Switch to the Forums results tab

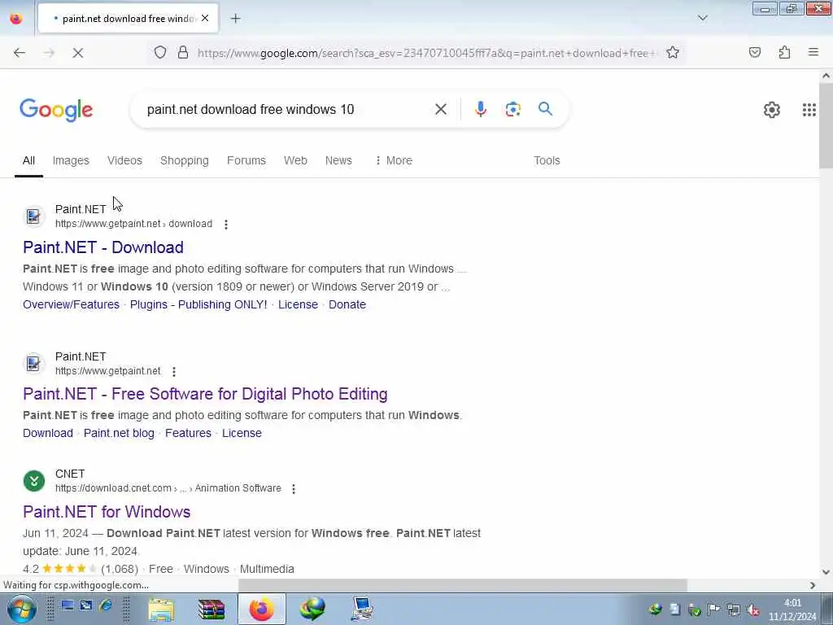tap(246, 160)
